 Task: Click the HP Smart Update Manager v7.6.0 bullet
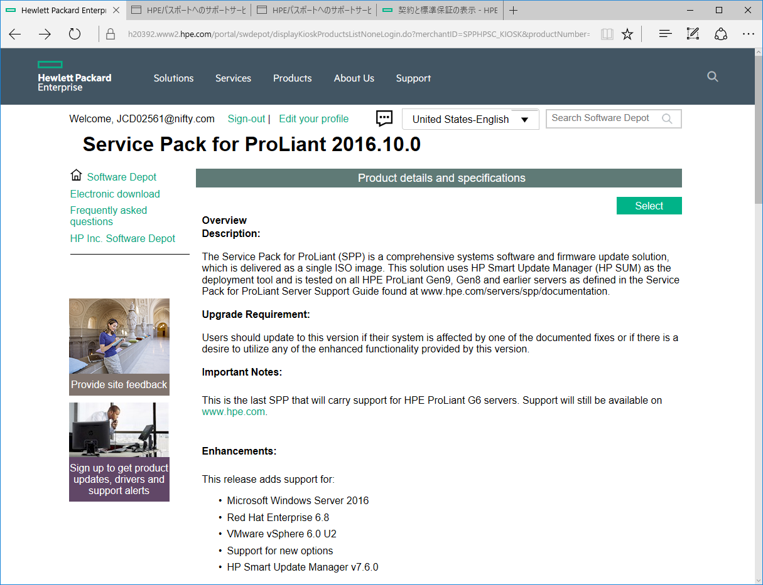[303, 567]
